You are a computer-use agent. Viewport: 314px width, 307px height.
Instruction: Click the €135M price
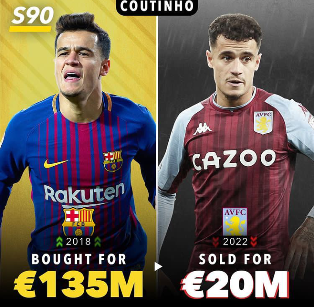pyautogui.click(x=78, y=285)
